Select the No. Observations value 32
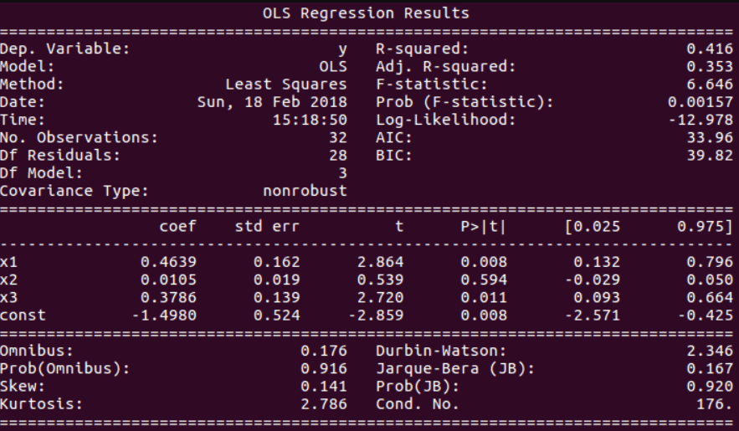This screenshot has height=431, width=739. click(338, 137)
